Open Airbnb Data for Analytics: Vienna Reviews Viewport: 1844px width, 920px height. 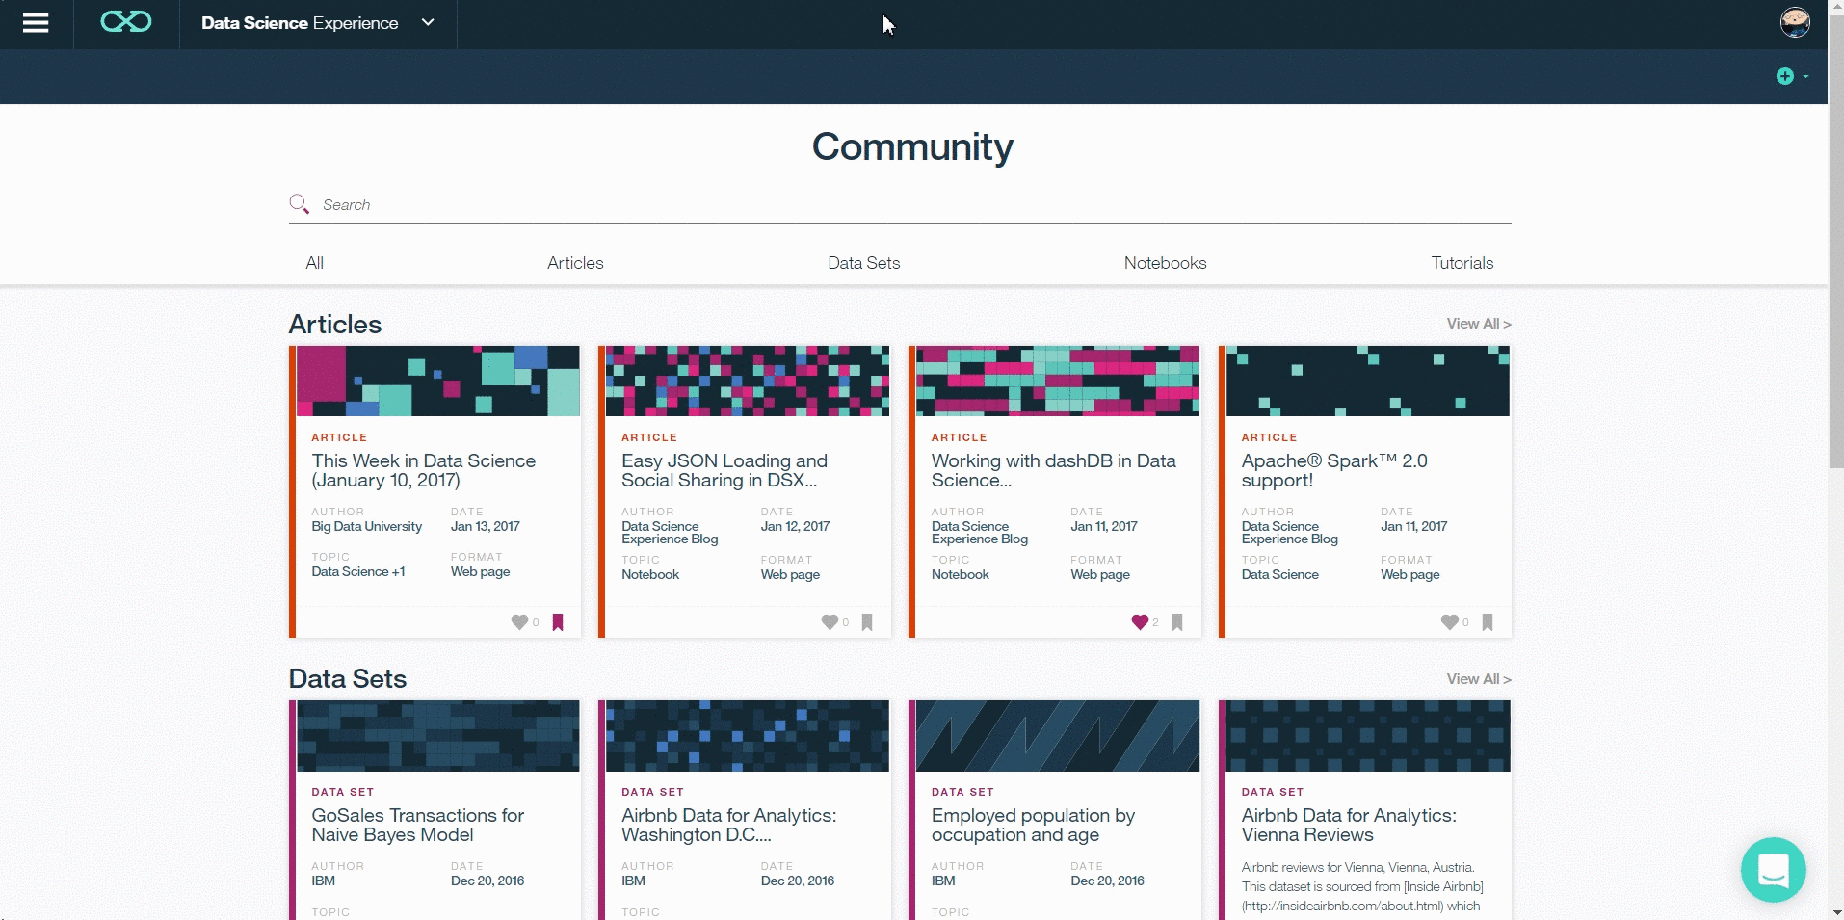[1349, 825]
